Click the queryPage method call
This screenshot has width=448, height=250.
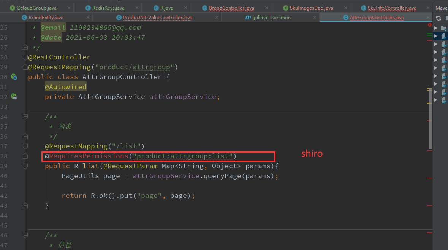(222, 176)
